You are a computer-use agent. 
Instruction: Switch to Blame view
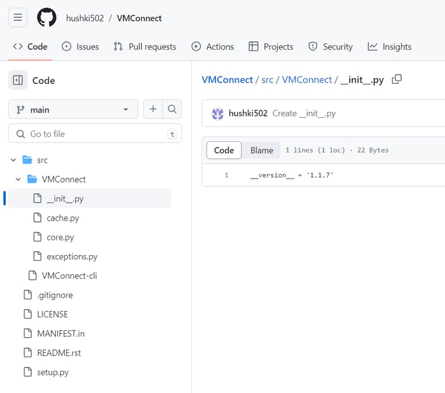coord(262,150)
